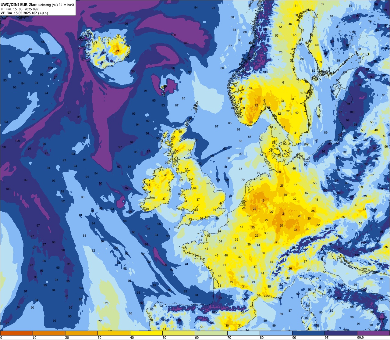Click the humidity value 19 over the Netherlands
This screenshot has height=340, width=390.
(x=263, y=201)
